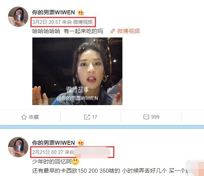
Task: Open comments via the speech bubble icon
Action: click(x=146, y=117)
